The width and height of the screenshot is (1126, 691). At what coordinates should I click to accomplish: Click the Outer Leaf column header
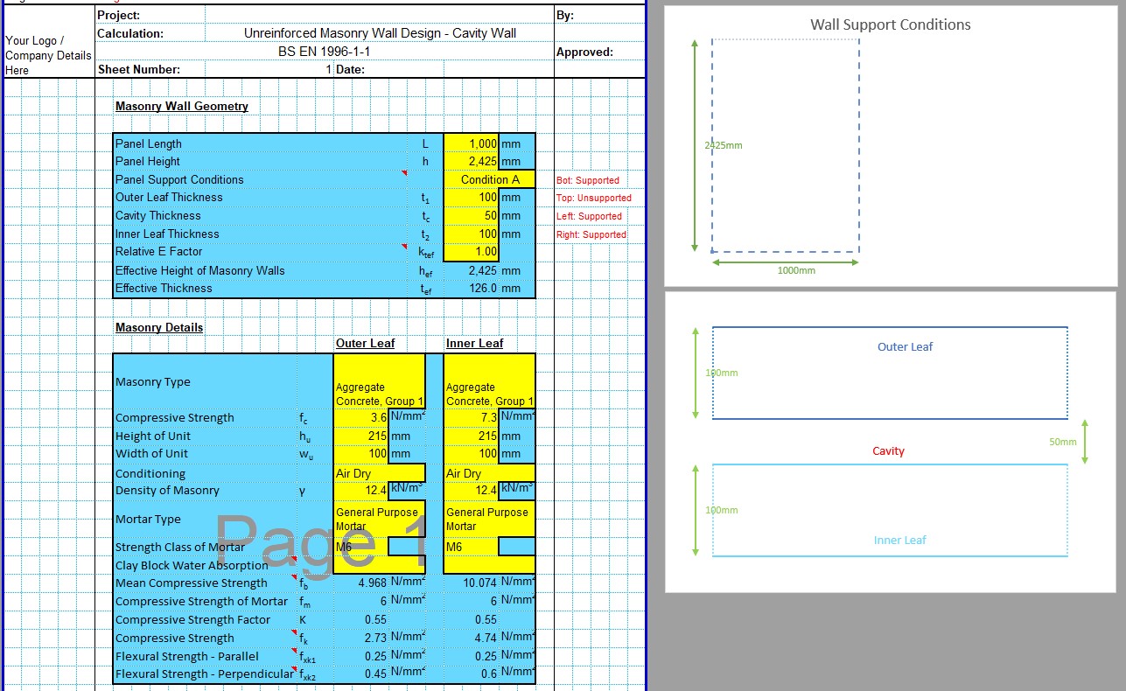365,343
